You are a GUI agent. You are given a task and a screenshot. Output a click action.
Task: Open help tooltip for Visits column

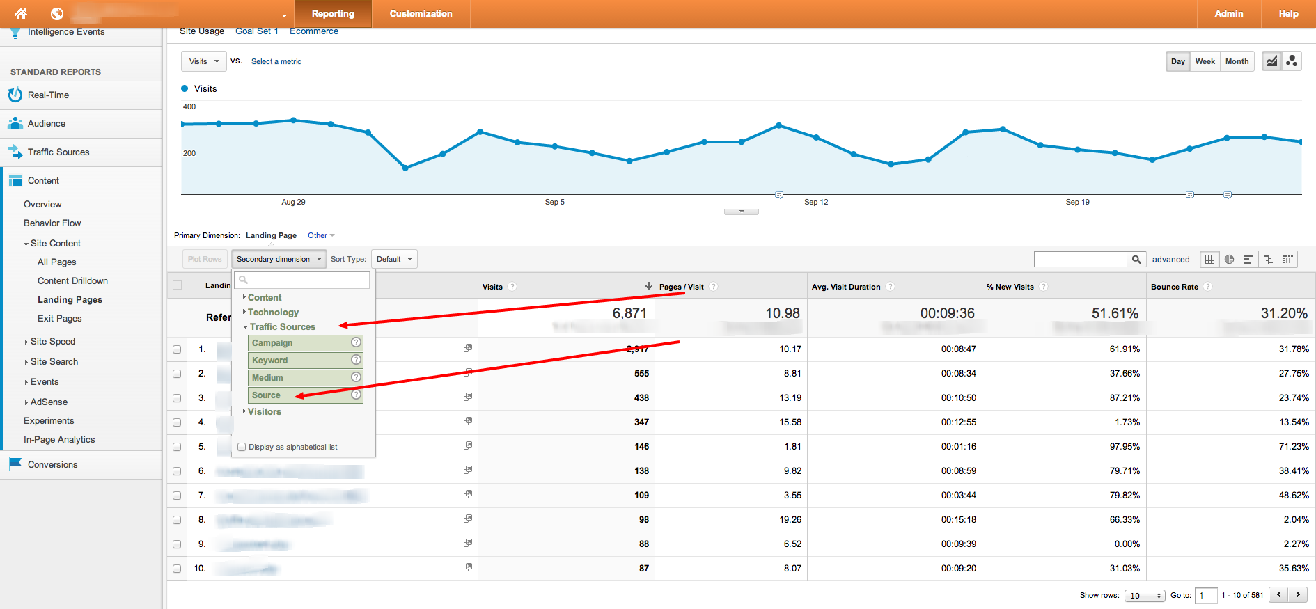[x=512, y=287]
